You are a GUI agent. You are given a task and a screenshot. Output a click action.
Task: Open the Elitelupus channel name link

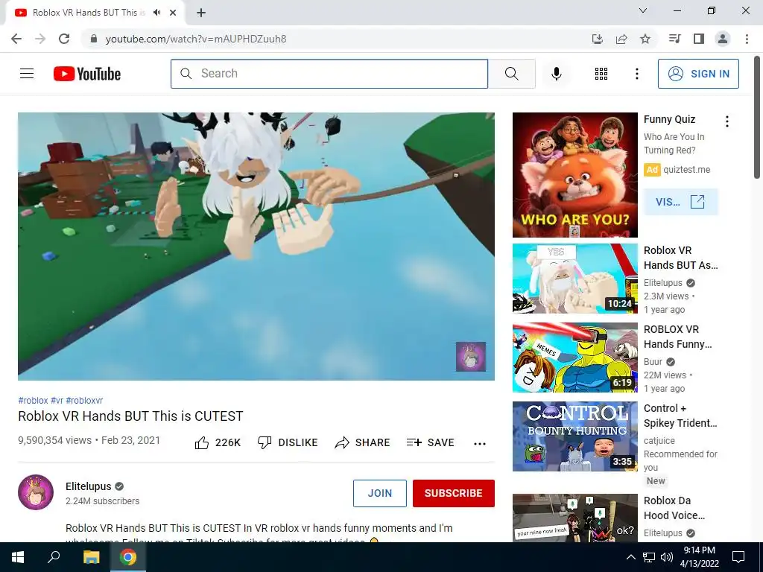pos(89,486)
